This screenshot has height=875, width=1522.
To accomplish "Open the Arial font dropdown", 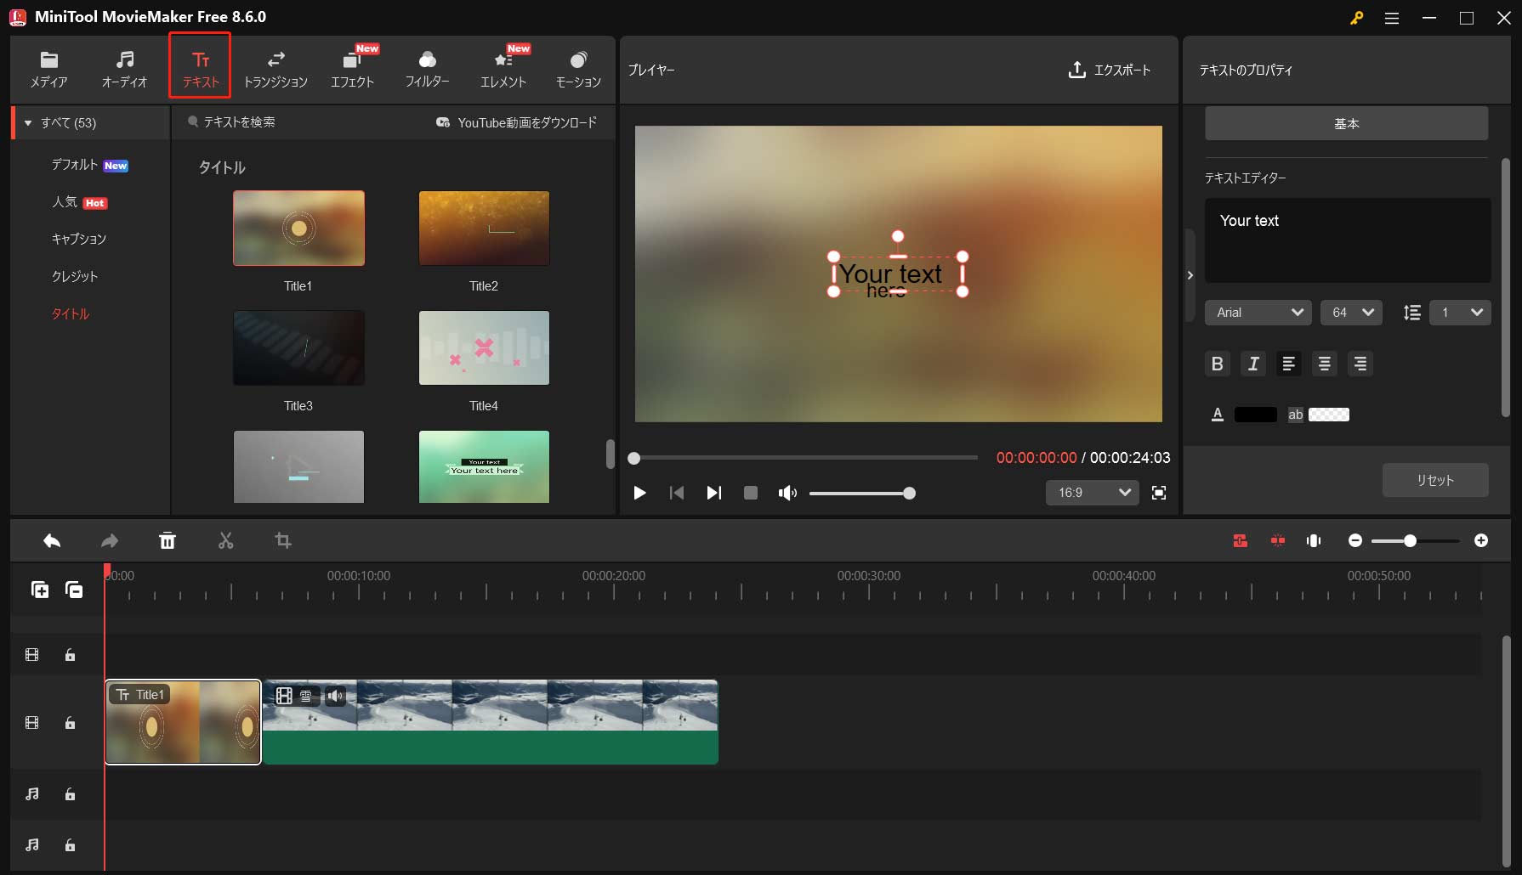I will coord(1258,313).
